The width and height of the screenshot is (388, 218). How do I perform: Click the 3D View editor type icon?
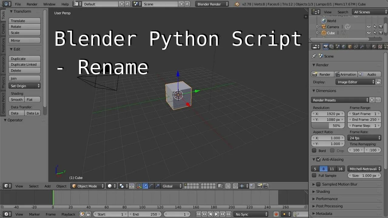pyautogui.click(x=7, y=186)
